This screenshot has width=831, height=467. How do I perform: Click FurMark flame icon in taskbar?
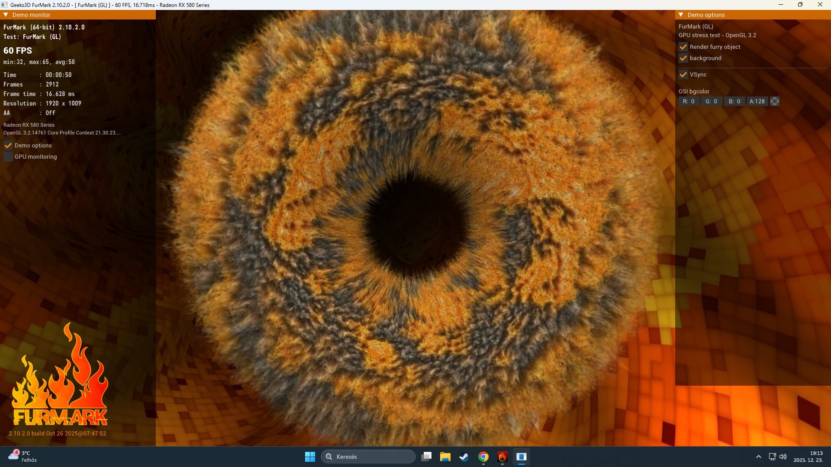pyautogui.click(x=502, y=457)
